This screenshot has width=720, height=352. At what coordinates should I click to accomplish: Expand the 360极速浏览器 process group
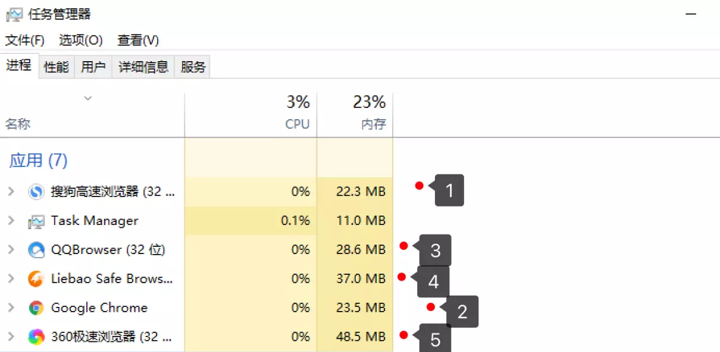click(10, 337)
